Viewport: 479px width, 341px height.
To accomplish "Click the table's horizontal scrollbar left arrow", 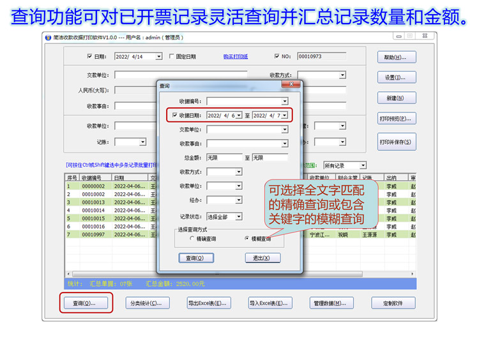I will click(68, 274).
